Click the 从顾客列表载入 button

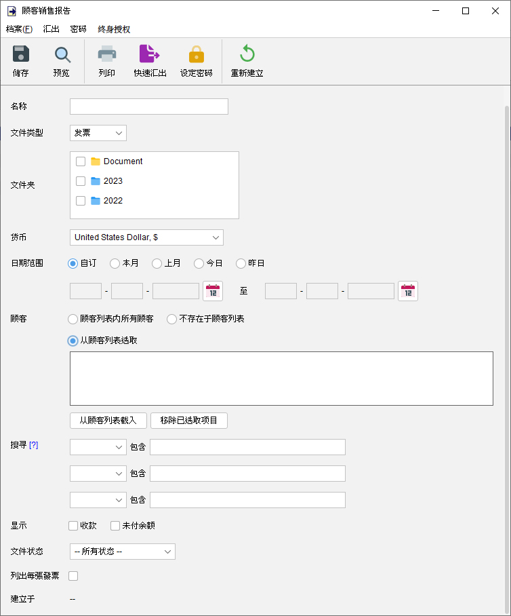coord(108,421)
